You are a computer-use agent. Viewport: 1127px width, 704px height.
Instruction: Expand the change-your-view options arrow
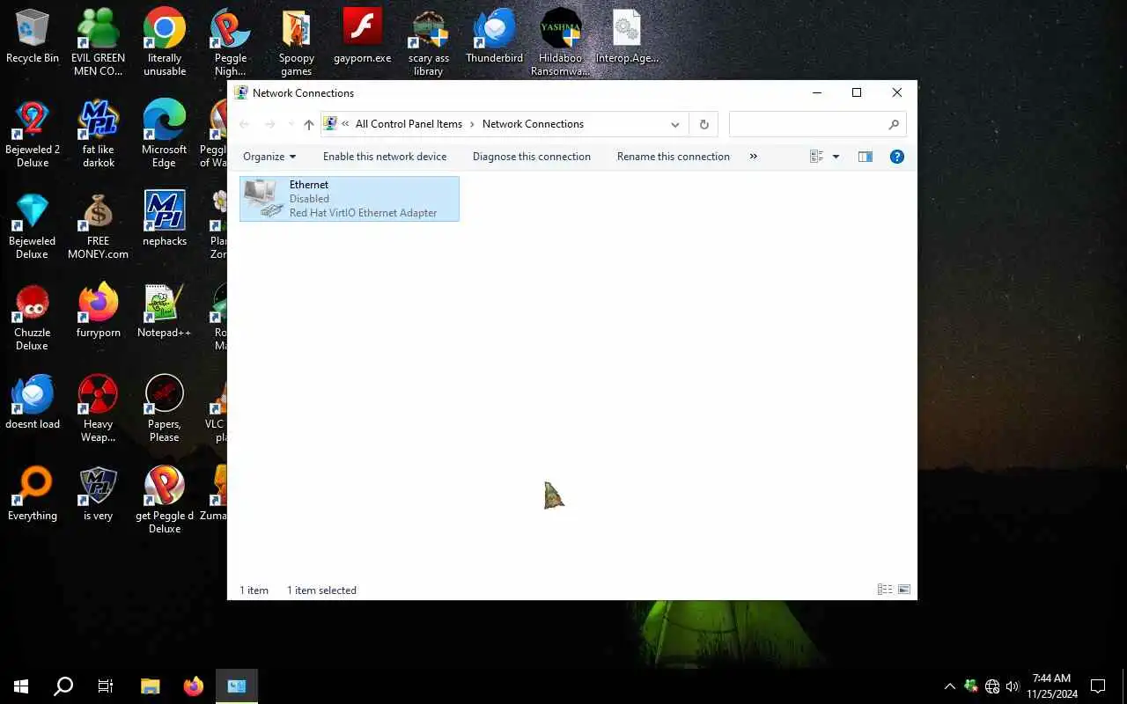click(836, 157)
